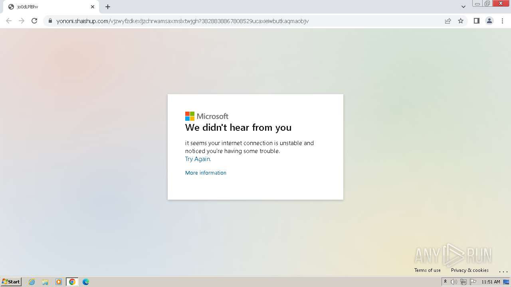
Task: Open a new tab with plus button
Action: (108, 7)
